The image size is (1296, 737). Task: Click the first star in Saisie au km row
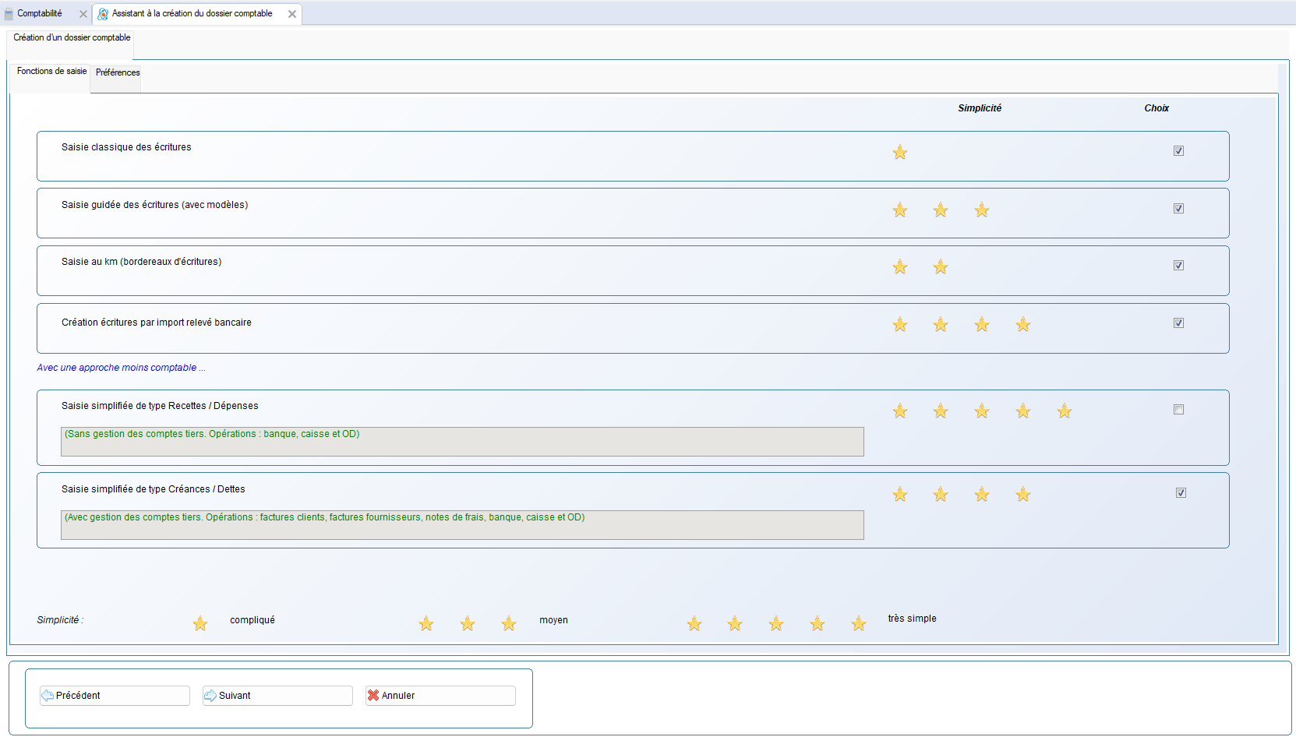tap(900, 266)
